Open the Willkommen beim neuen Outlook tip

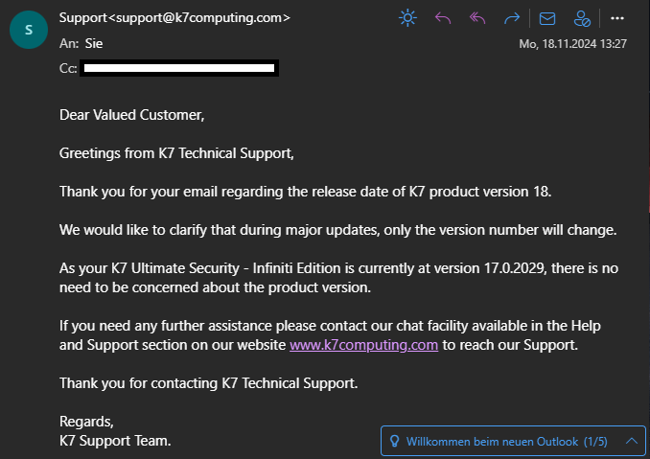(492, 442)
